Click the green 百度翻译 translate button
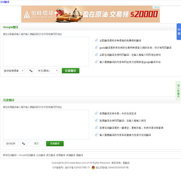Screen dimensions: 181x181 [55, 144]
